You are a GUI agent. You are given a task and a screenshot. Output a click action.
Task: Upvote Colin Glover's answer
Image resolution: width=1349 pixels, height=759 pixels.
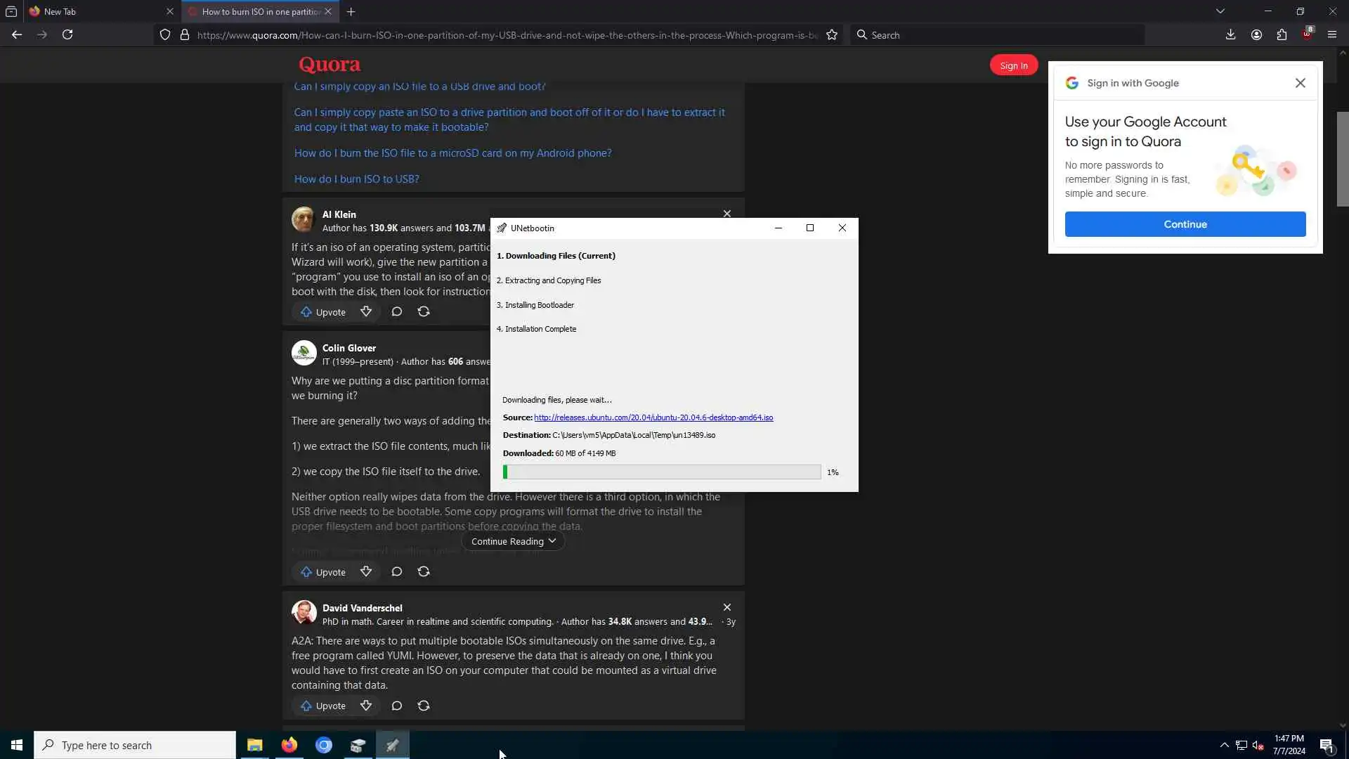click(323, 572)
